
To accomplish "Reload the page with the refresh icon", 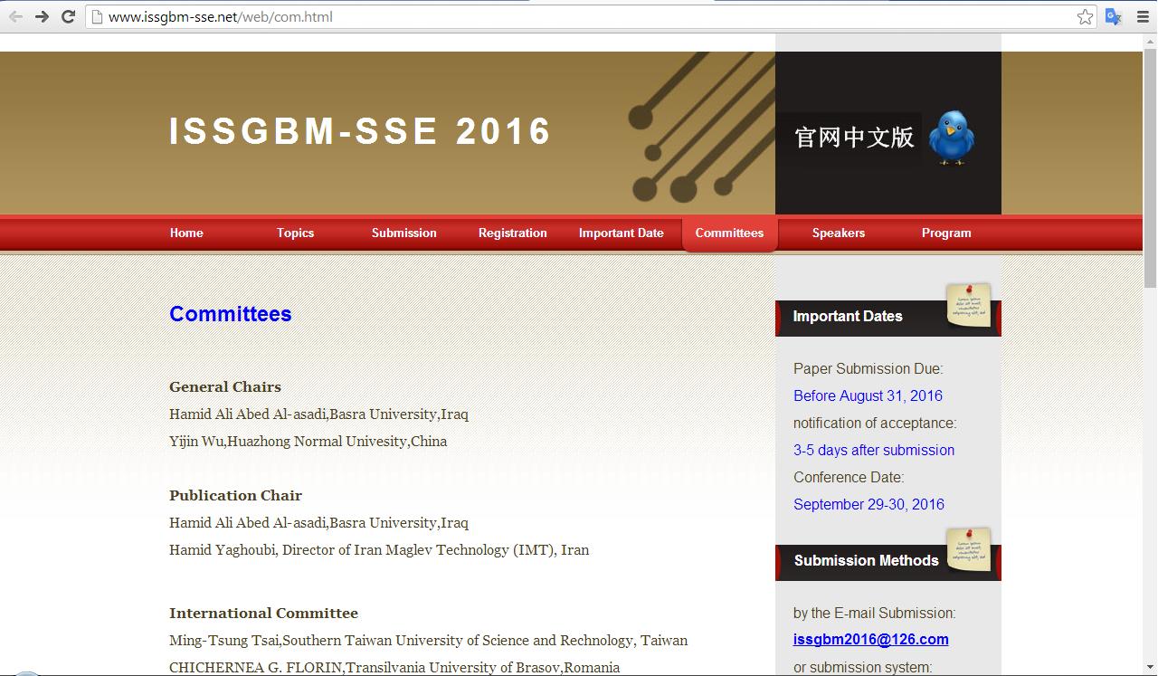I will (x=68, y=16).
